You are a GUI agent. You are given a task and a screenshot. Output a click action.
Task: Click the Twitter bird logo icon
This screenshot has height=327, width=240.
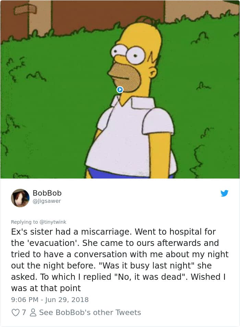point(224,193)
